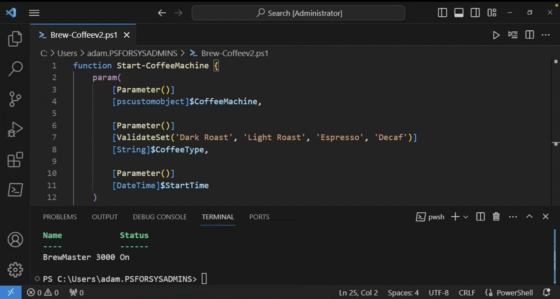Open Customize Layout icon
Image resolution: width=560 pixels, height=299 pixels.
click(x=492, y=13)
